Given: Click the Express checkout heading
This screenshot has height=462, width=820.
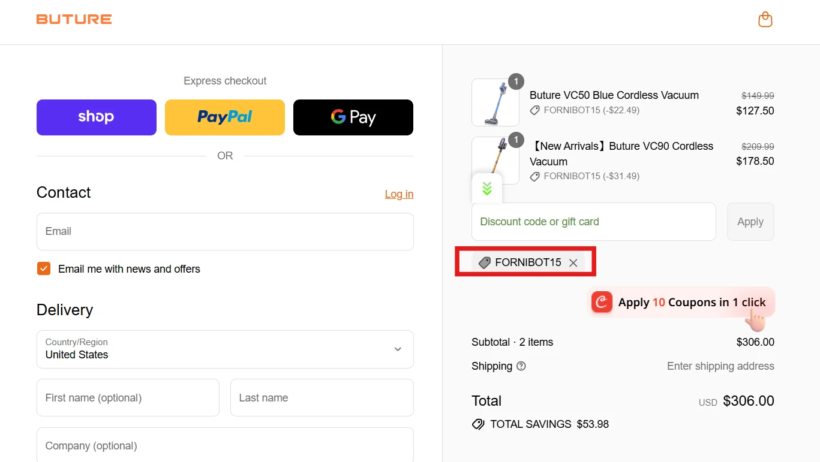Looking at the screenshot, I should coord(225,81).
